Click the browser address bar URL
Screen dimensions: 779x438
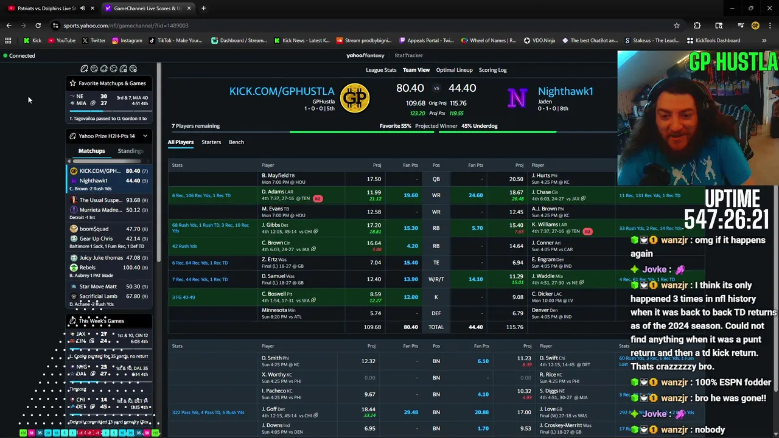pos(126,26)
